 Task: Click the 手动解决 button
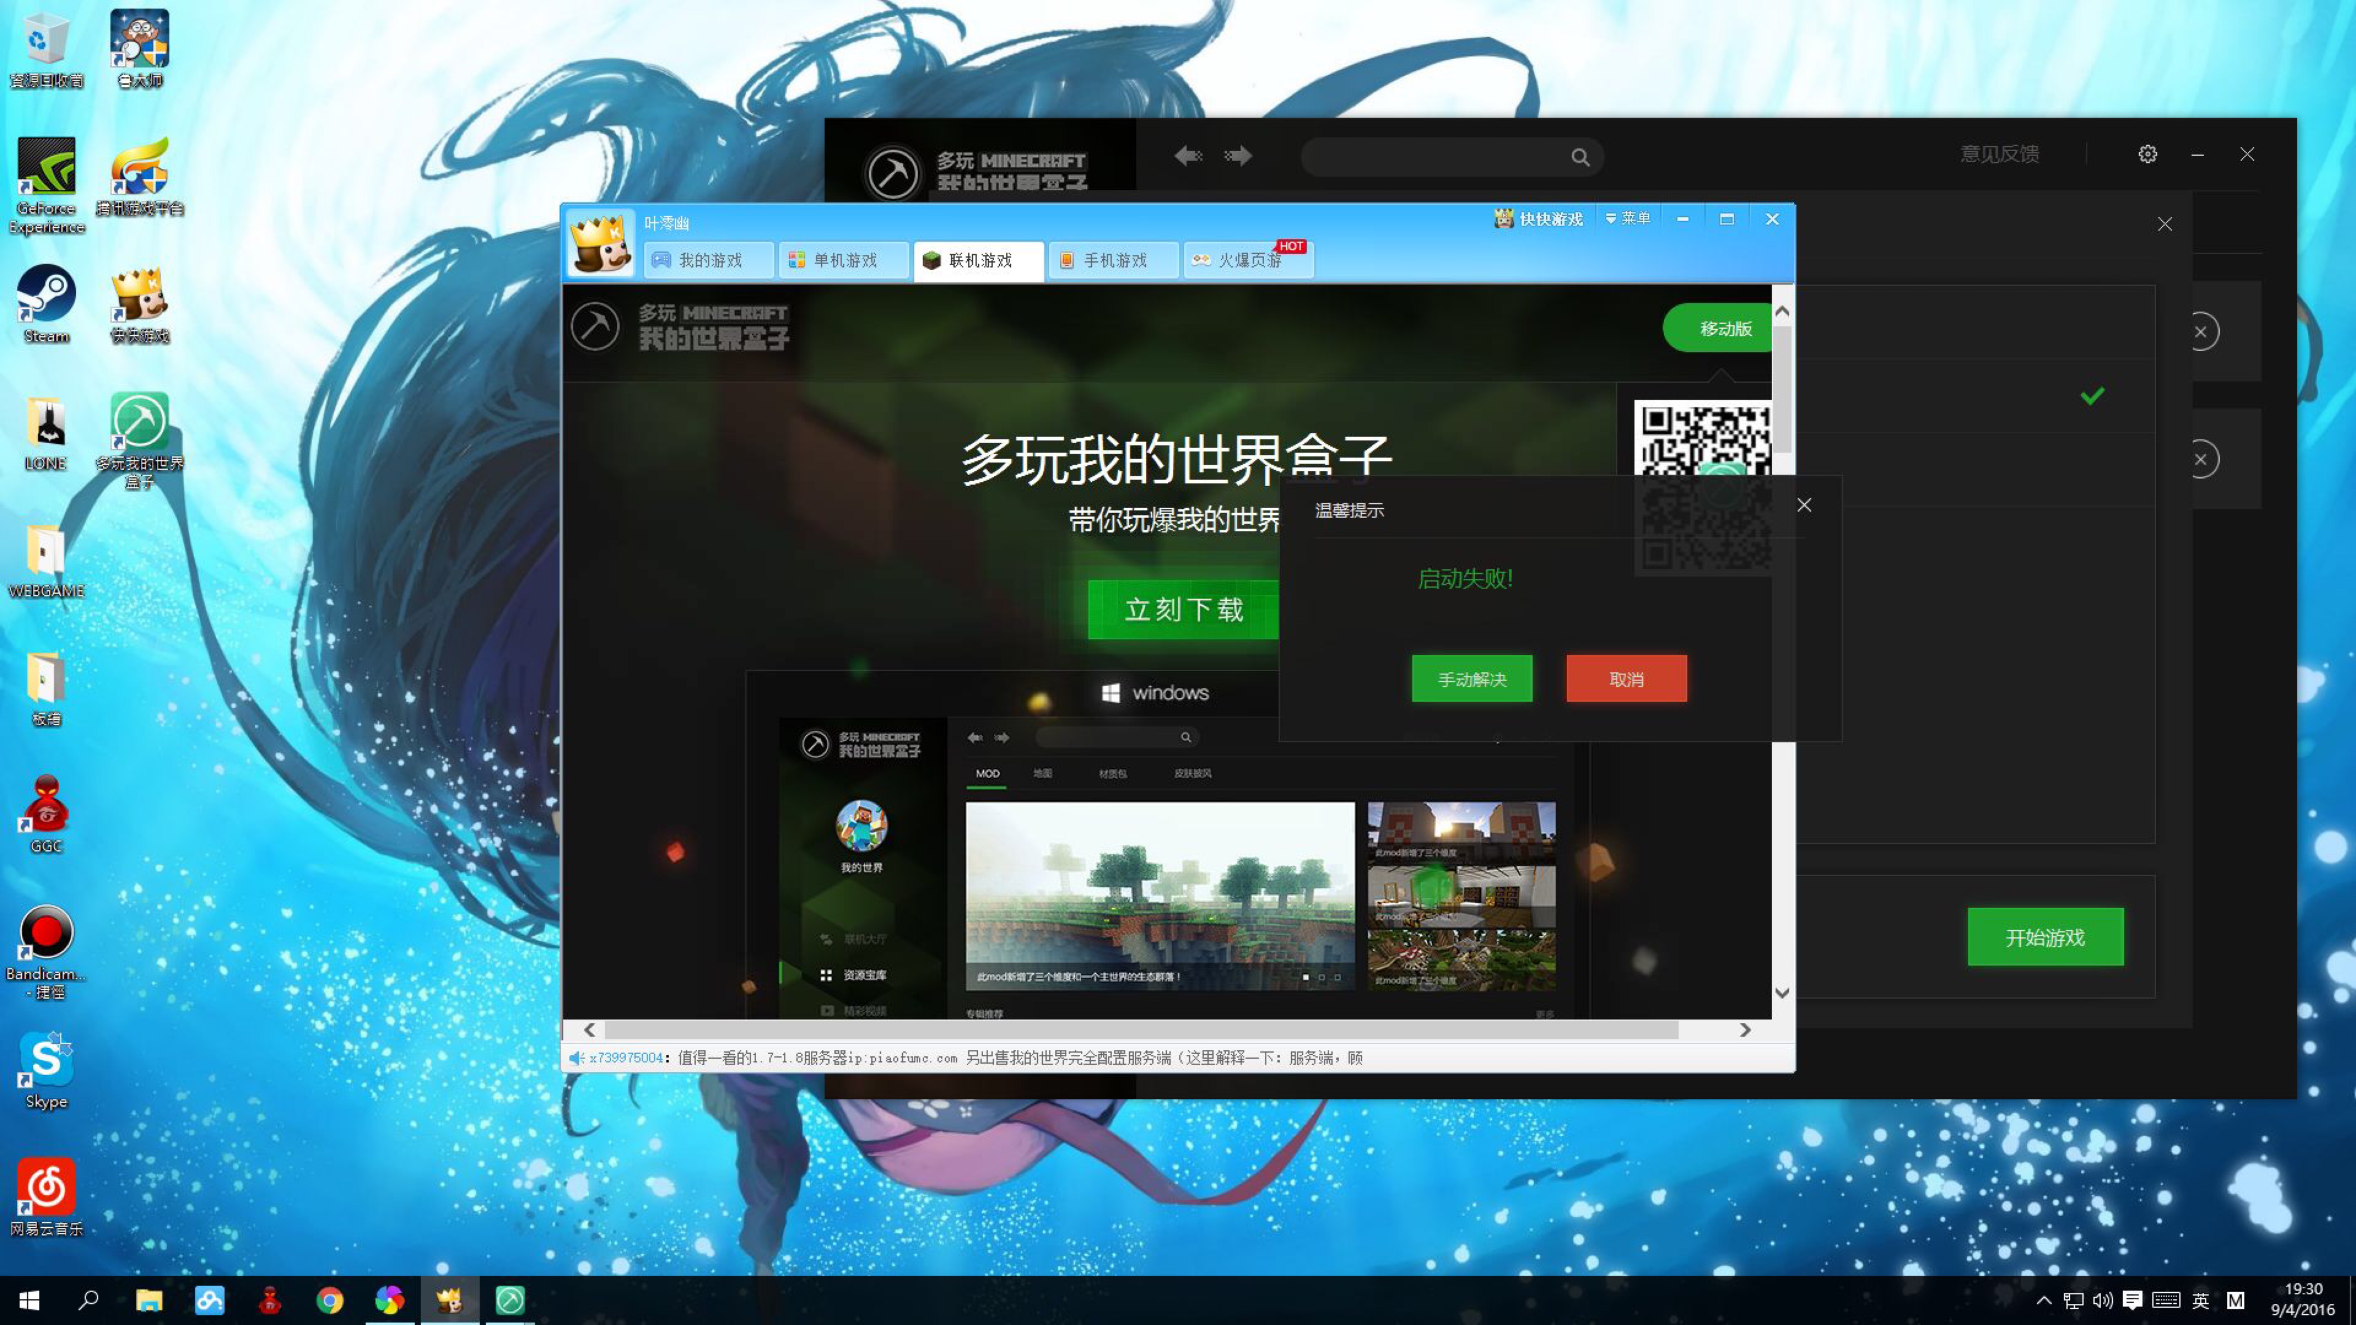[x=1472, y=678]
